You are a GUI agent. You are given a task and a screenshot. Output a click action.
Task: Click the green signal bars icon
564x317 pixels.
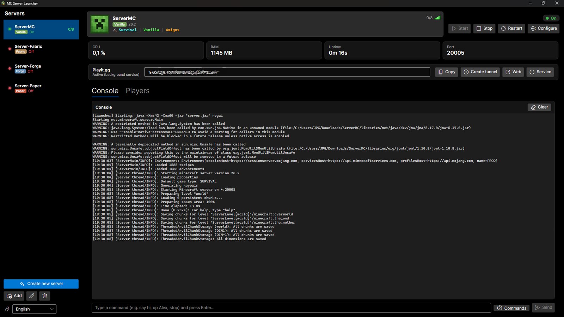(437, 18)
